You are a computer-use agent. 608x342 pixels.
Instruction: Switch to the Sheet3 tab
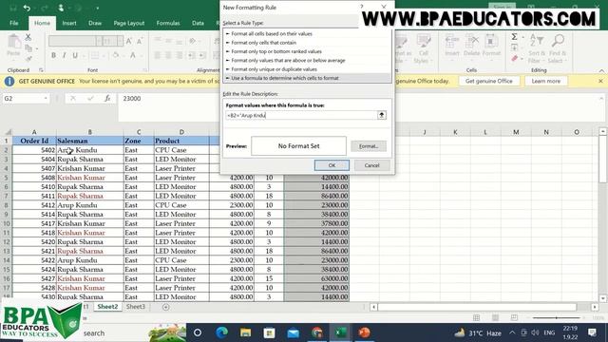tap(136, 307)
